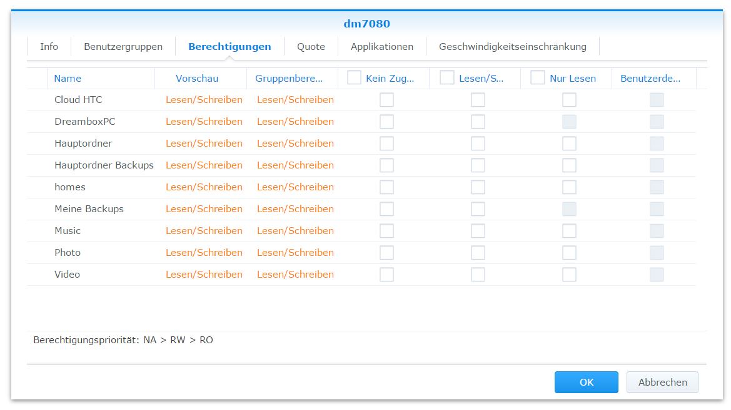This screenshot has height=410, width=731.
Task: Go to the Applikationen tab
Action: pyautogui.click(x=382, y=47)
